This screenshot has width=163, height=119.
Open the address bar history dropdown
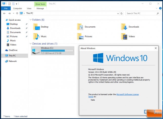(118, 13)
